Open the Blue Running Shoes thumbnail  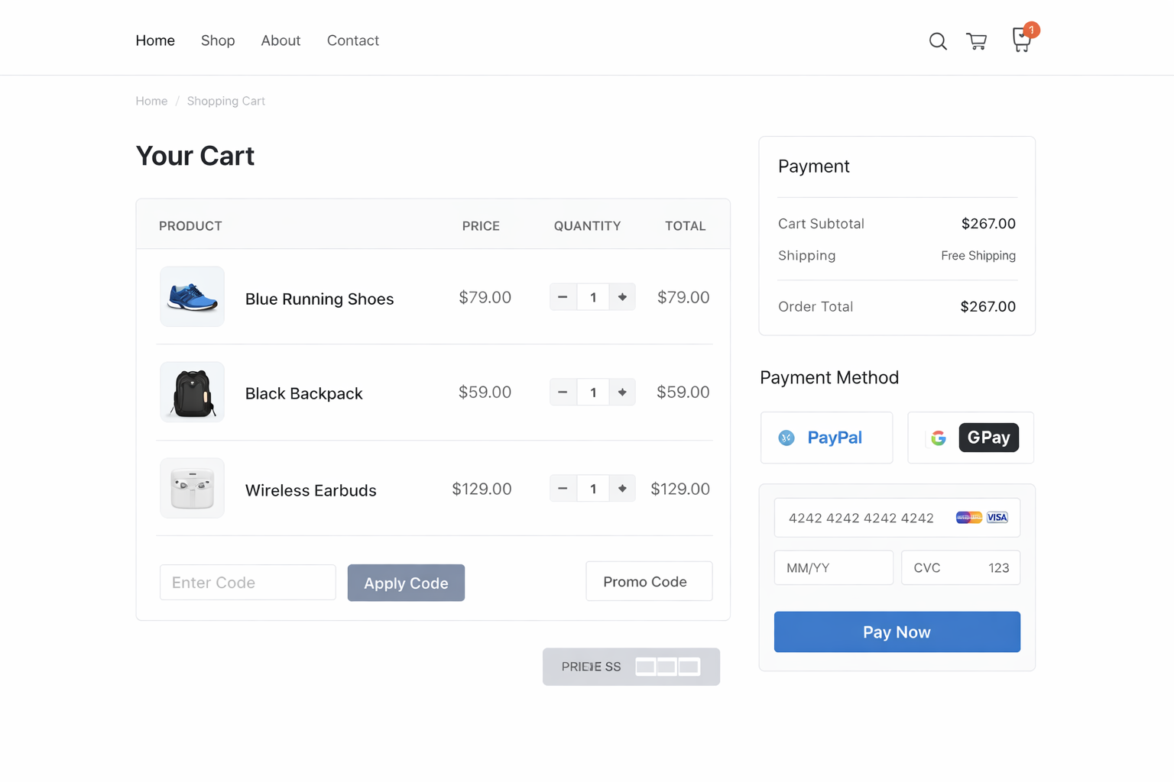coord(193,297)
